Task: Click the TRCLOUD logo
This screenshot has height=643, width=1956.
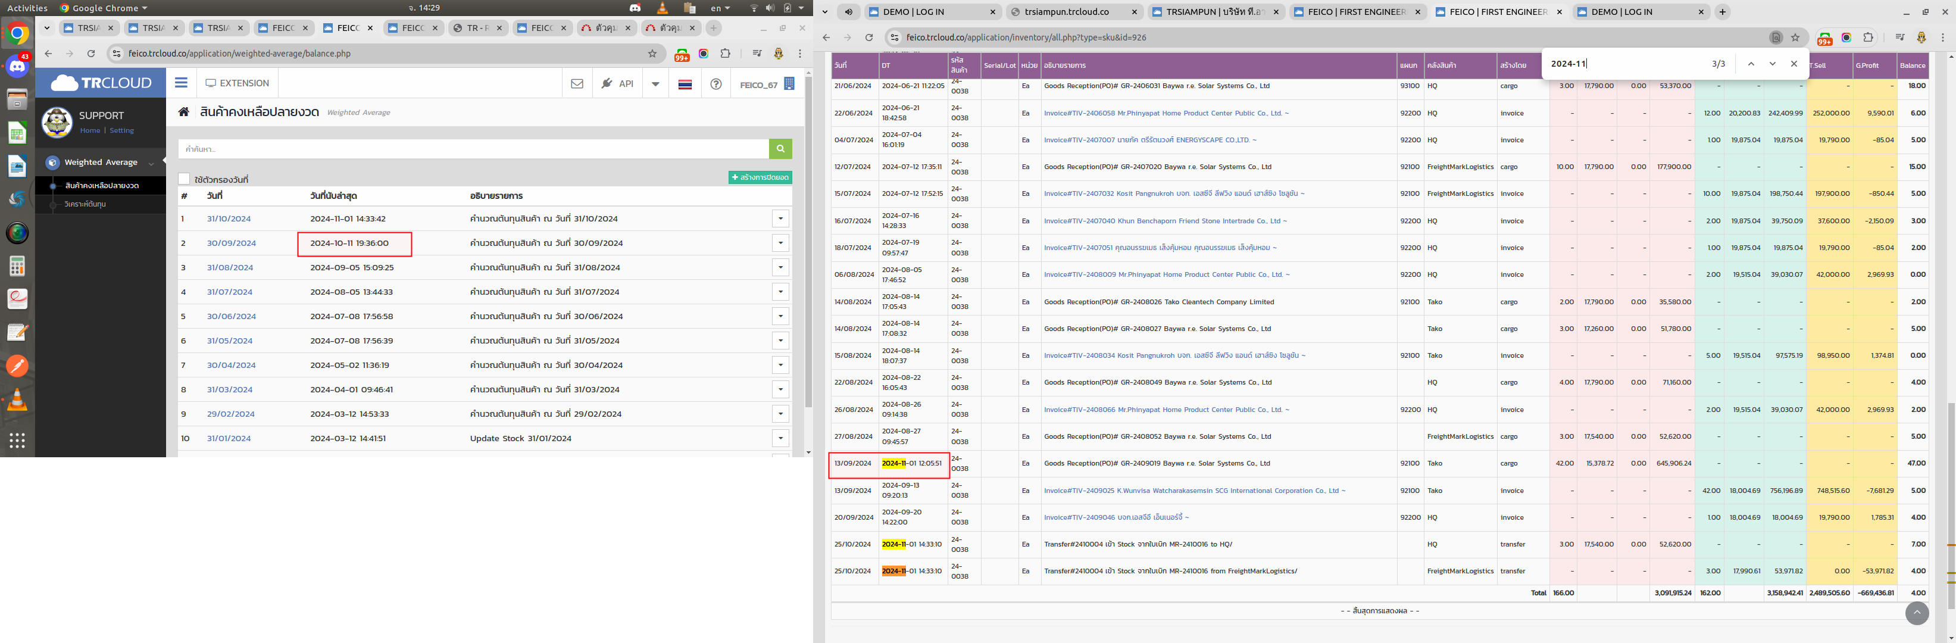Action: point(101,83)
